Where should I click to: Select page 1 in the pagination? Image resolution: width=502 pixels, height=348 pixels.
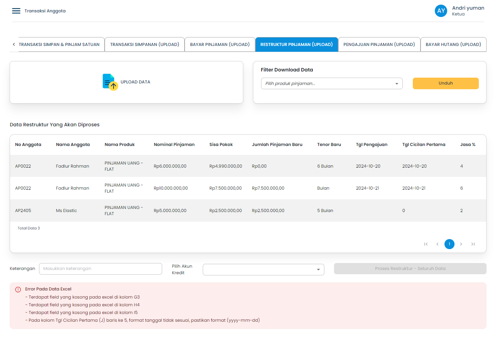pyautogui.click(x=449, y=244)
